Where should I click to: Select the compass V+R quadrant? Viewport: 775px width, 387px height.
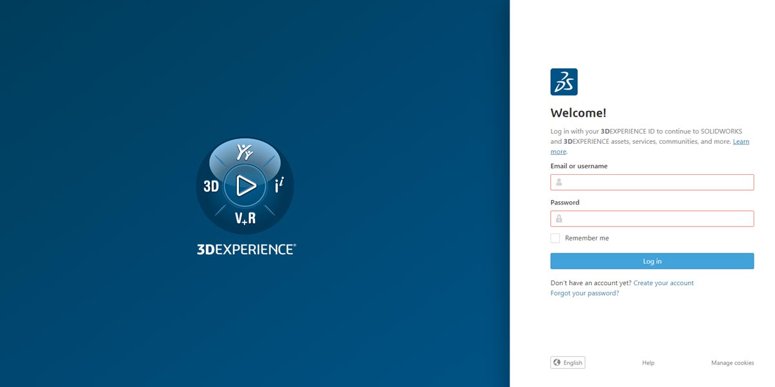click(245, 219)
